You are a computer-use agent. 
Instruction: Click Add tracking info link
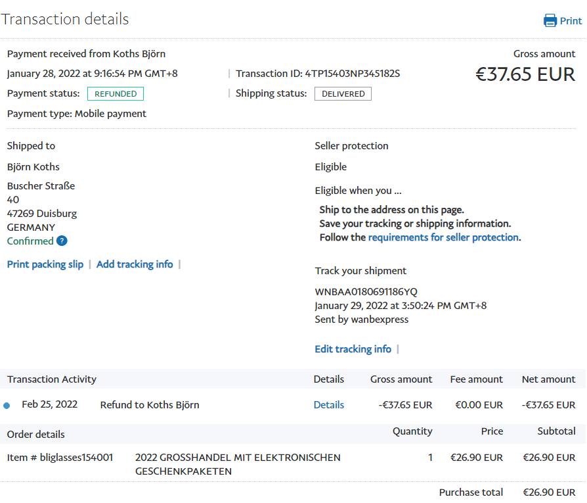[x=135, y=264]
